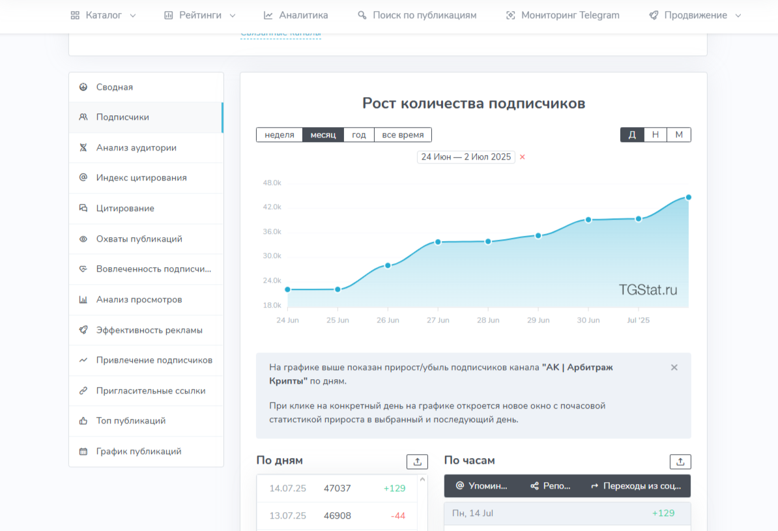Click the rocket icon for Эффективность рекламы

[83, 330]
